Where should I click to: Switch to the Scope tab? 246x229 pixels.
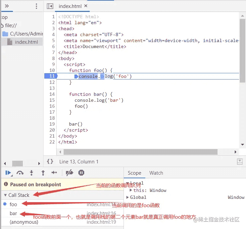tap(134, 173)
